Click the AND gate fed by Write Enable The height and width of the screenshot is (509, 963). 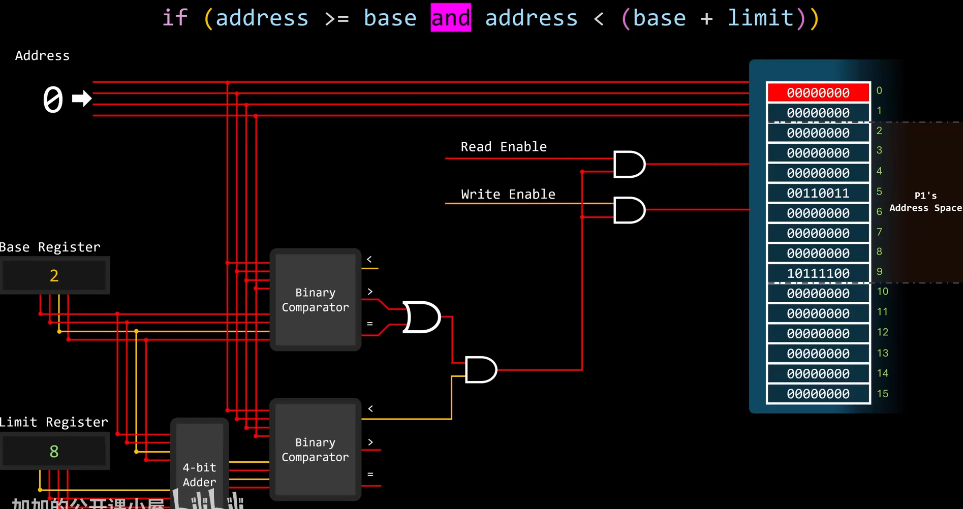630,210
